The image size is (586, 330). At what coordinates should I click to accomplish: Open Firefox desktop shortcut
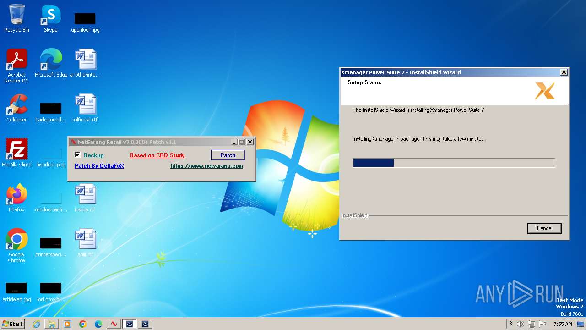pos(16,198)
